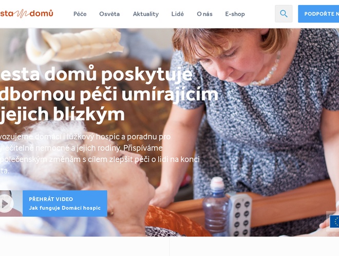
Task: Click the Cesta domů logo
Action: click(26, 14)
